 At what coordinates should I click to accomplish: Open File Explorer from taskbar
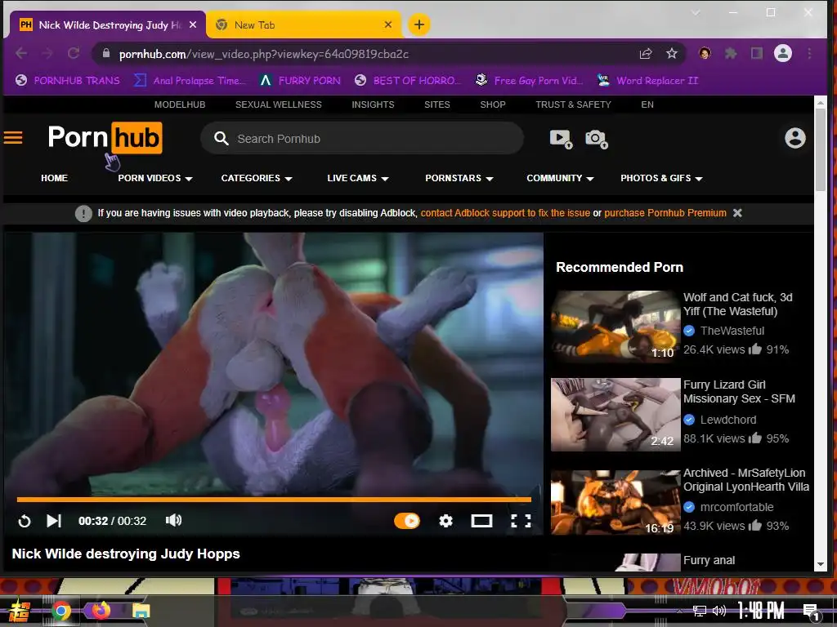click(x=141, y=611)
